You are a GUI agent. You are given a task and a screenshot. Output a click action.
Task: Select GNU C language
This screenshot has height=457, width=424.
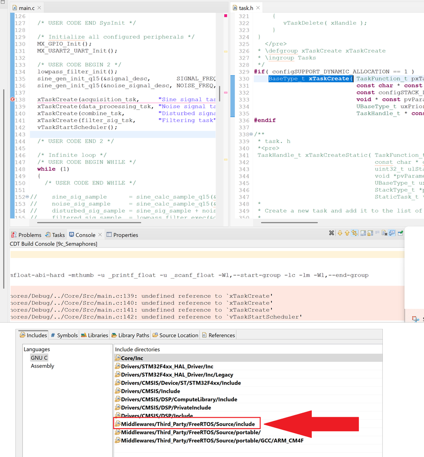coord(39,358)
